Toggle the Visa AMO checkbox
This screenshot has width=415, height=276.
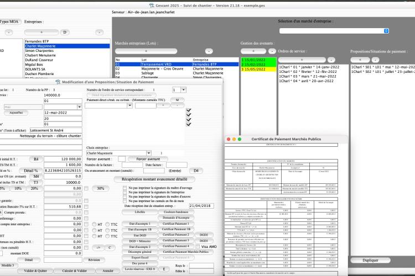coord(198,246)
